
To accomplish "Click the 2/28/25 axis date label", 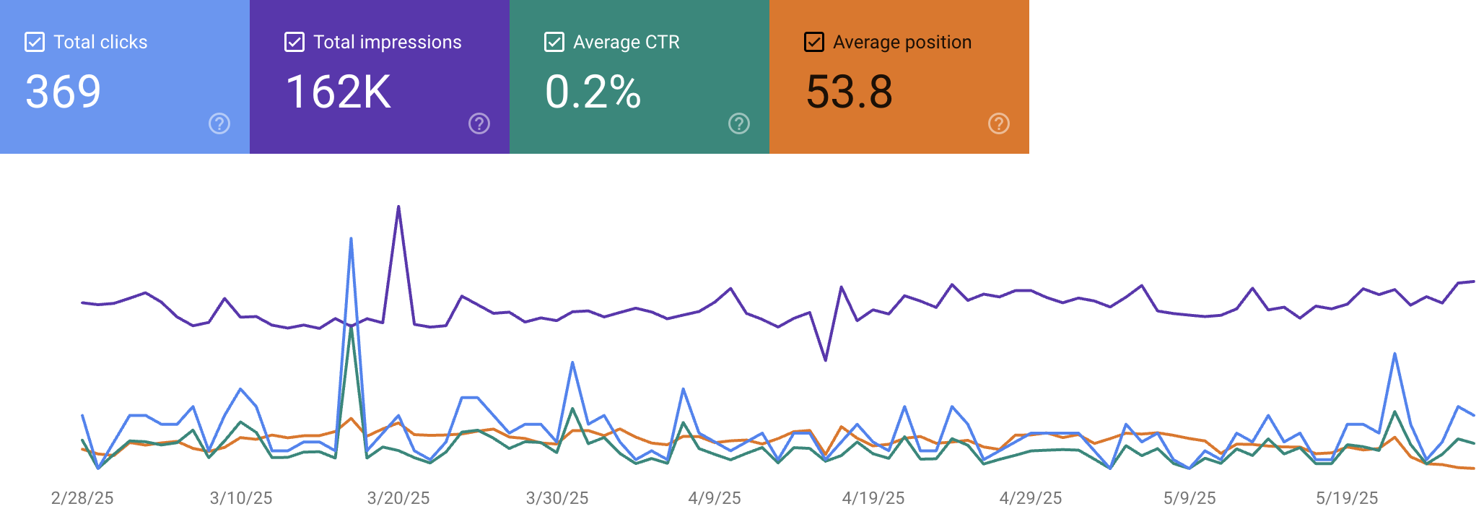I will pyautogui.click(x=82, y=498).
